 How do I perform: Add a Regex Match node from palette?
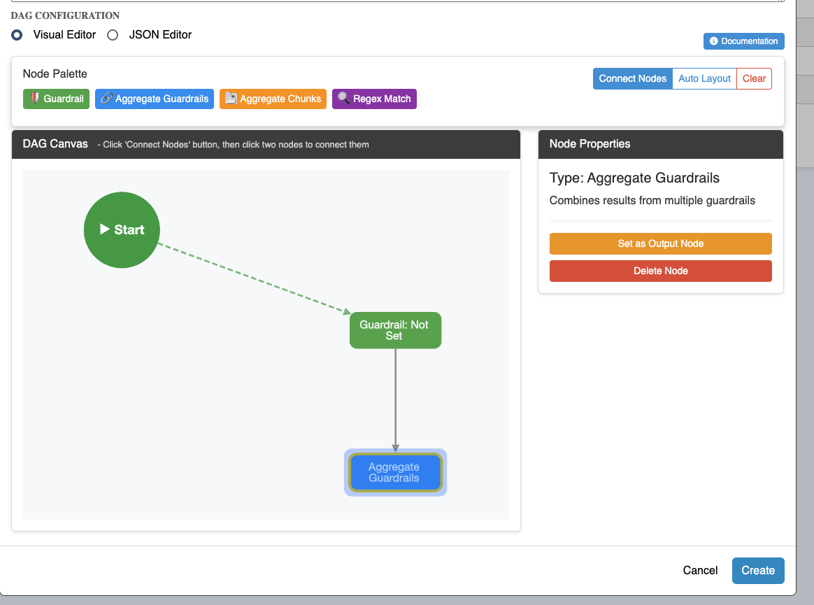[374, 99]
